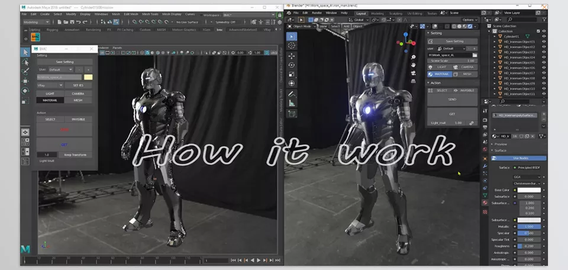This screenshot has height=270, width=568.
Task: Choose Blender's Cursor tool
Action: click(x=292, y=46)
